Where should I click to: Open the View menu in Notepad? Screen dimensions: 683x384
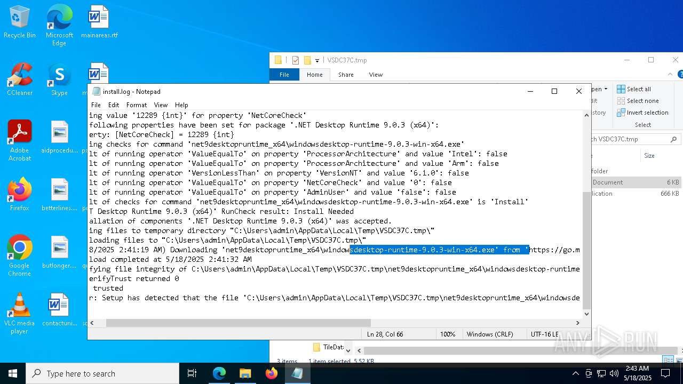point(161,105)
